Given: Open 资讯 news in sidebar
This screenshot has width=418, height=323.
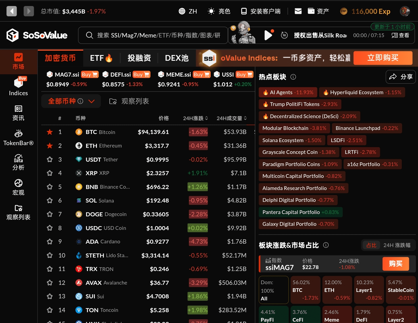Looking at the screenshot, I should click(19, 113).
